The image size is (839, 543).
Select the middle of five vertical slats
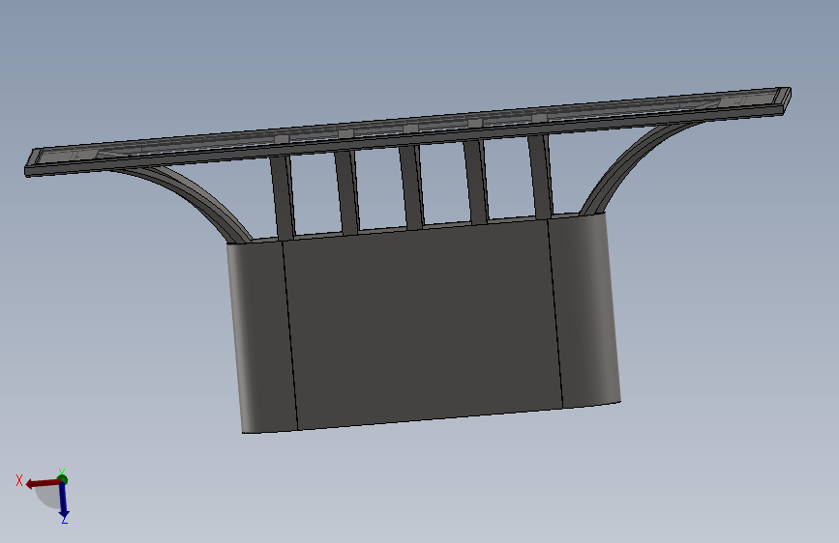tap(411, 187)
